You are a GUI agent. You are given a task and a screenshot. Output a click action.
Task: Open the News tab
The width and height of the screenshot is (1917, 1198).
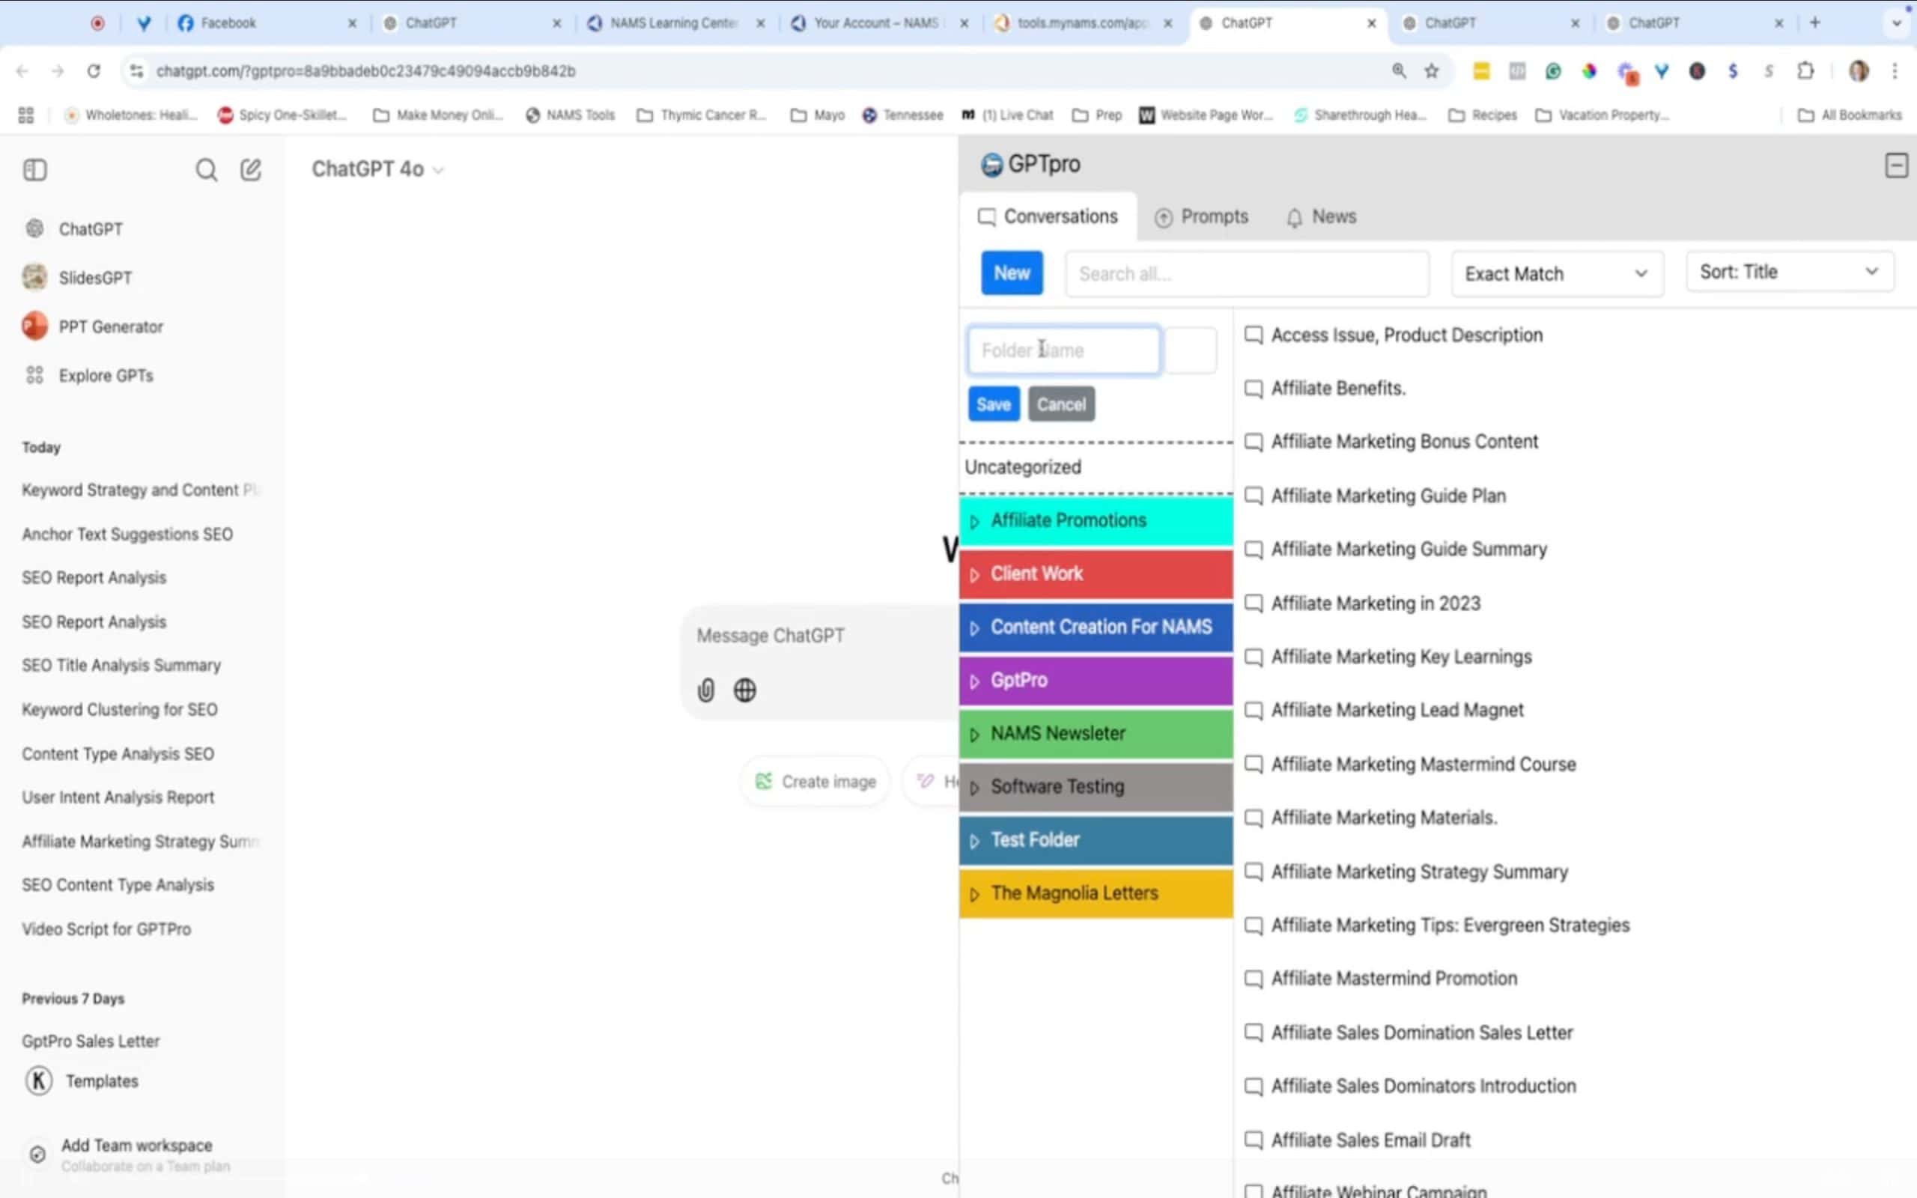click(x=1321, y=216)
